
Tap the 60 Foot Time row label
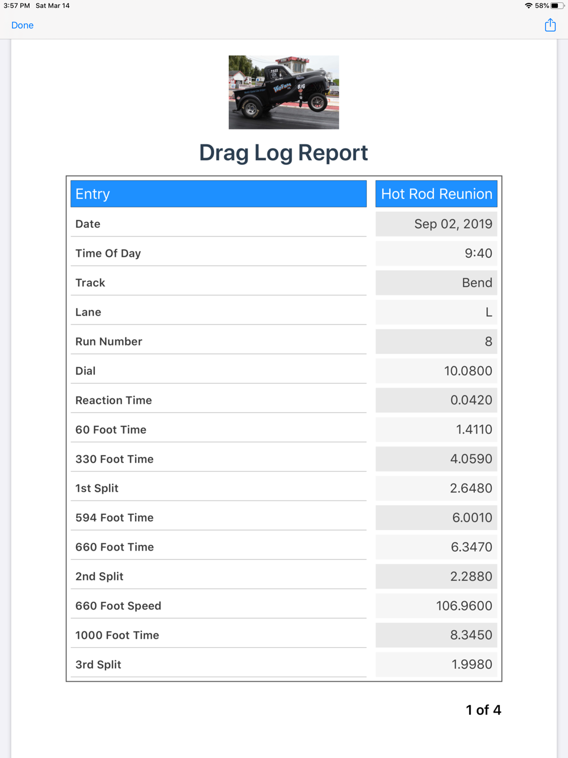111,430
